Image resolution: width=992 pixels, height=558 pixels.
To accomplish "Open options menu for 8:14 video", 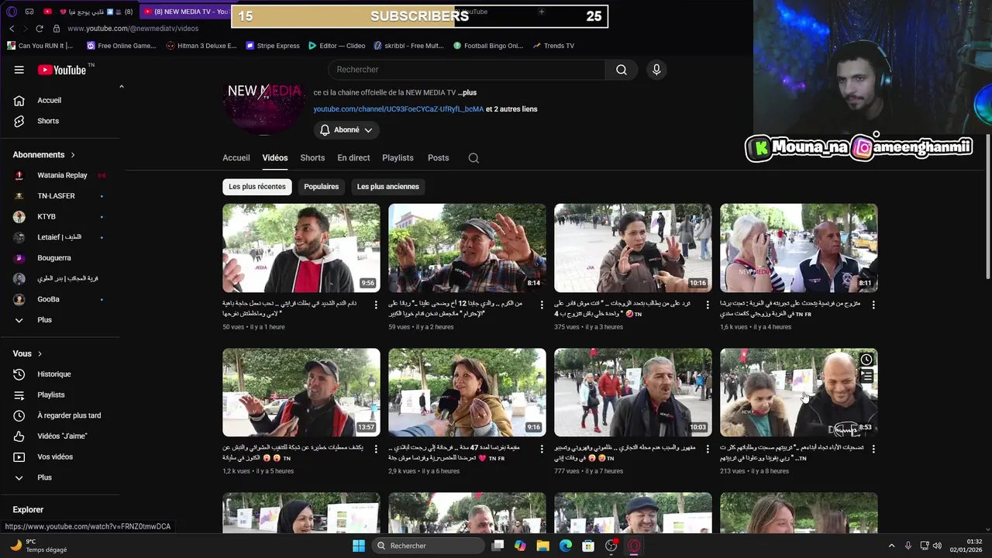I will (x=542, y=305).
